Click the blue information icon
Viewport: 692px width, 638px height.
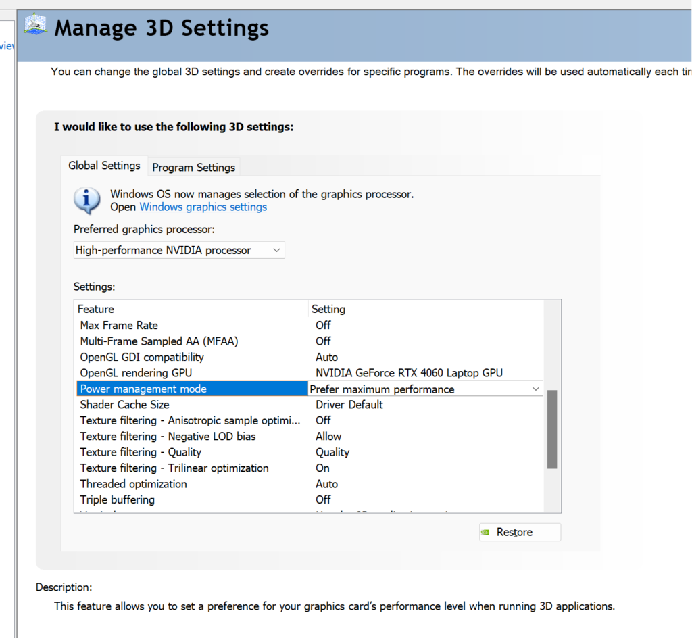[x=87, y=201]
